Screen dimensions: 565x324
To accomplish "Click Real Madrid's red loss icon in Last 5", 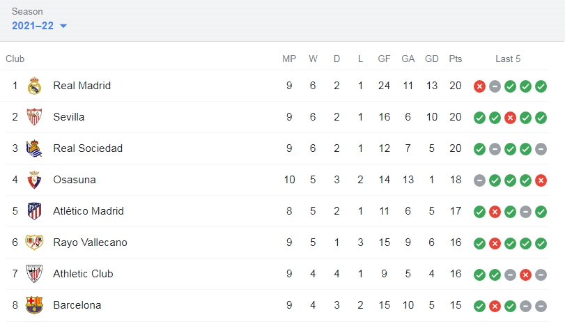I will (x=479, y=86).
